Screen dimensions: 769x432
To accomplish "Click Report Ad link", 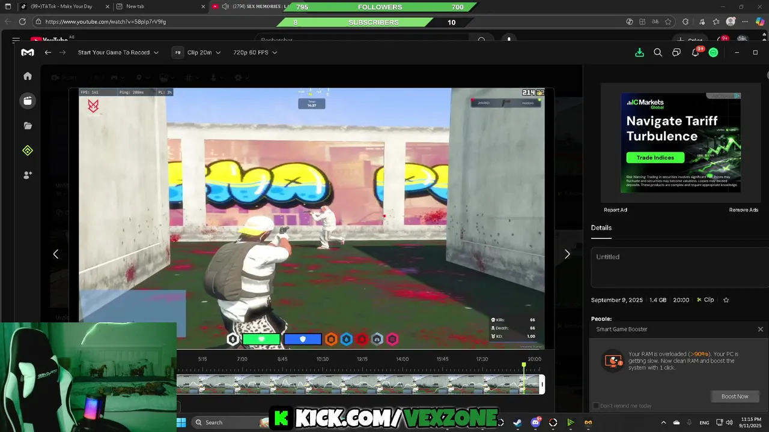I will tap(615, 210).
